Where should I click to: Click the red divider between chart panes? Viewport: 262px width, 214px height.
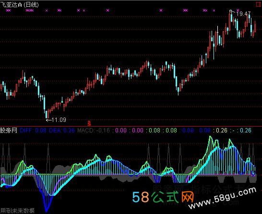[x=131, y=127]
